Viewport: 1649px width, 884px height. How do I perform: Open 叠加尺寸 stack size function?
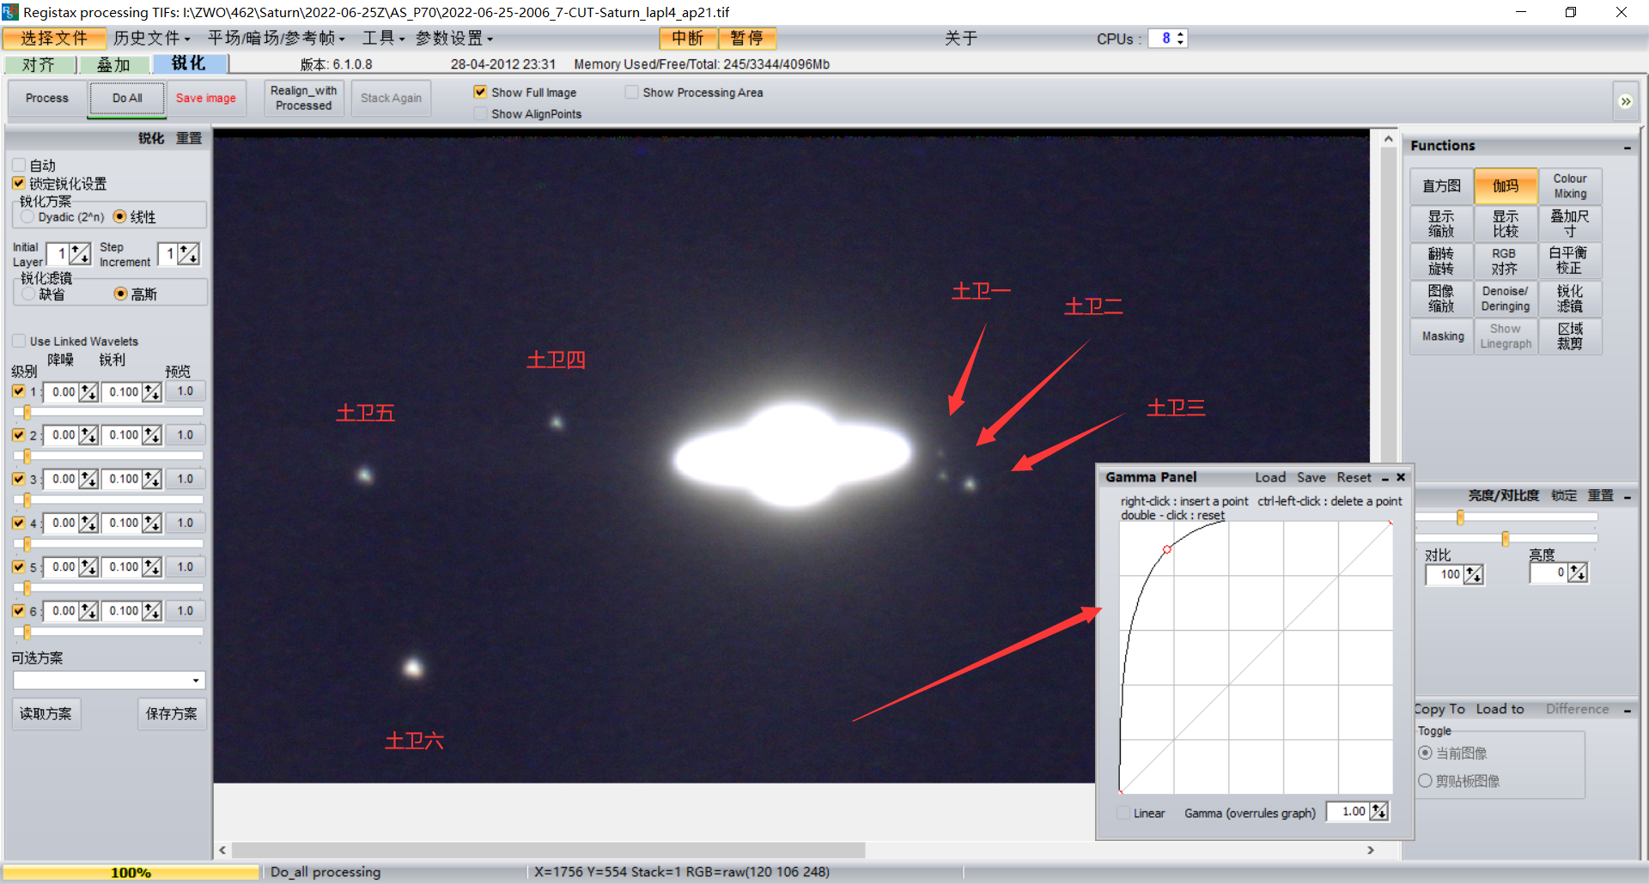1570,223
